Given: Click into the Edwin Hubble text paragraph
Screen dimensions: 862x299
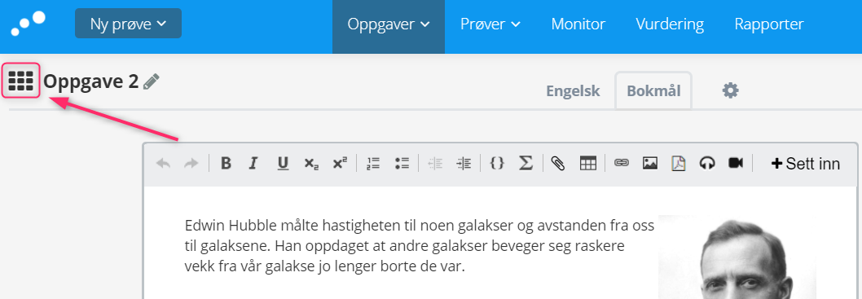Looking at the screenshot, I should pyautogui.click(x=420, y=247).
